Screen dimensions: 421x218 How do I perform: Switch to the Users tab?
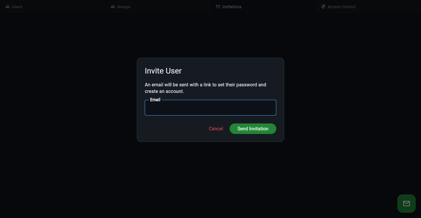click(53, 7)
